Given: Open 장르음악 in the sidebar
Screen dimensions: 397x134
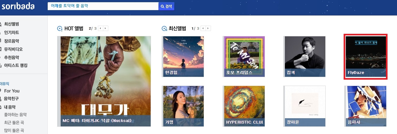Looking at the screenshot, I should point(11,41).
